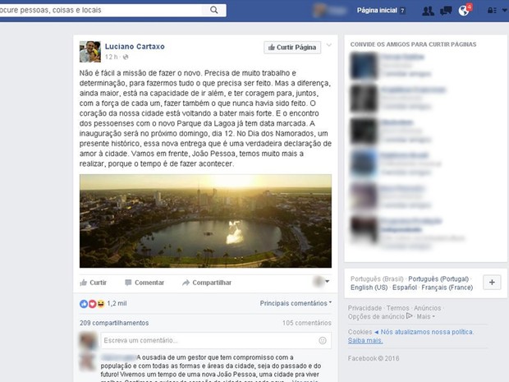Go to Página inicial

click(377, 11)
